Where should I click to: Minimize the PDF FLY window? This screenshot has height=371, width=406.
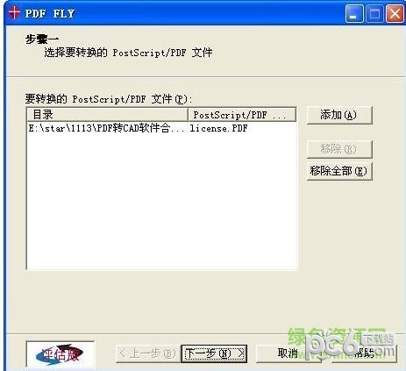tap(354, 14)
